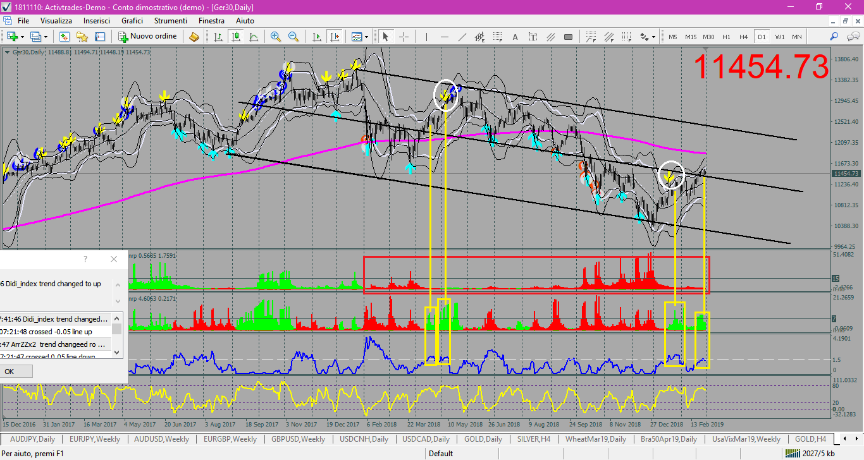The height and width of the screenshot is (460, 864).
Task: Draw a horizontal line
Action: [444, 37]
